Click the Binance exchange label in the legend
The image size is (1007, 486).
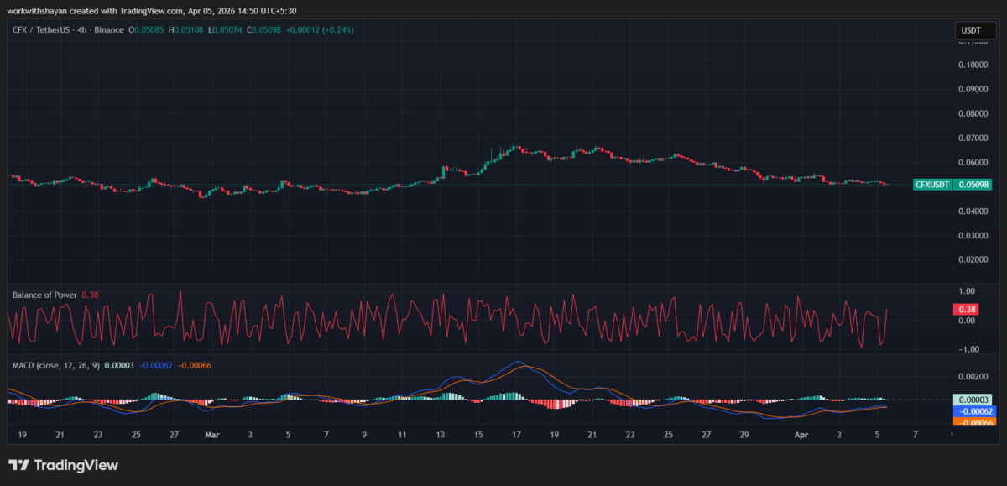pos(109,29)
